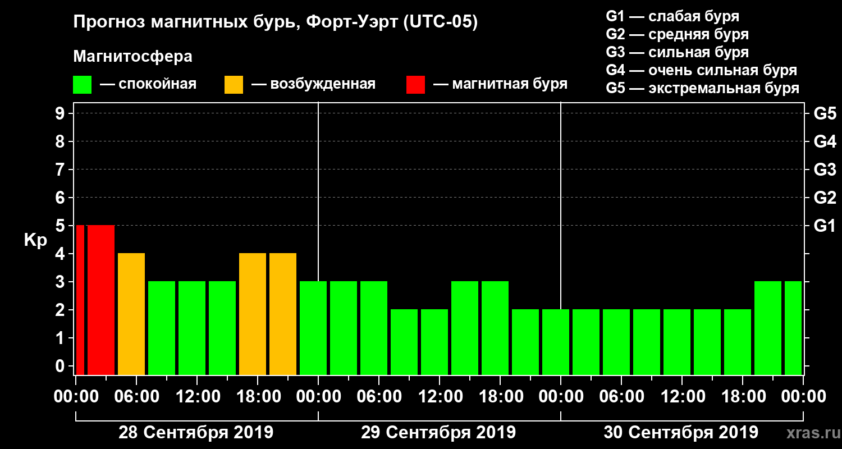Click orange bar above 06:00 on 28 Сентября
Image resolution: width=842 pixels, height=449 pixels.
[131, 314]
